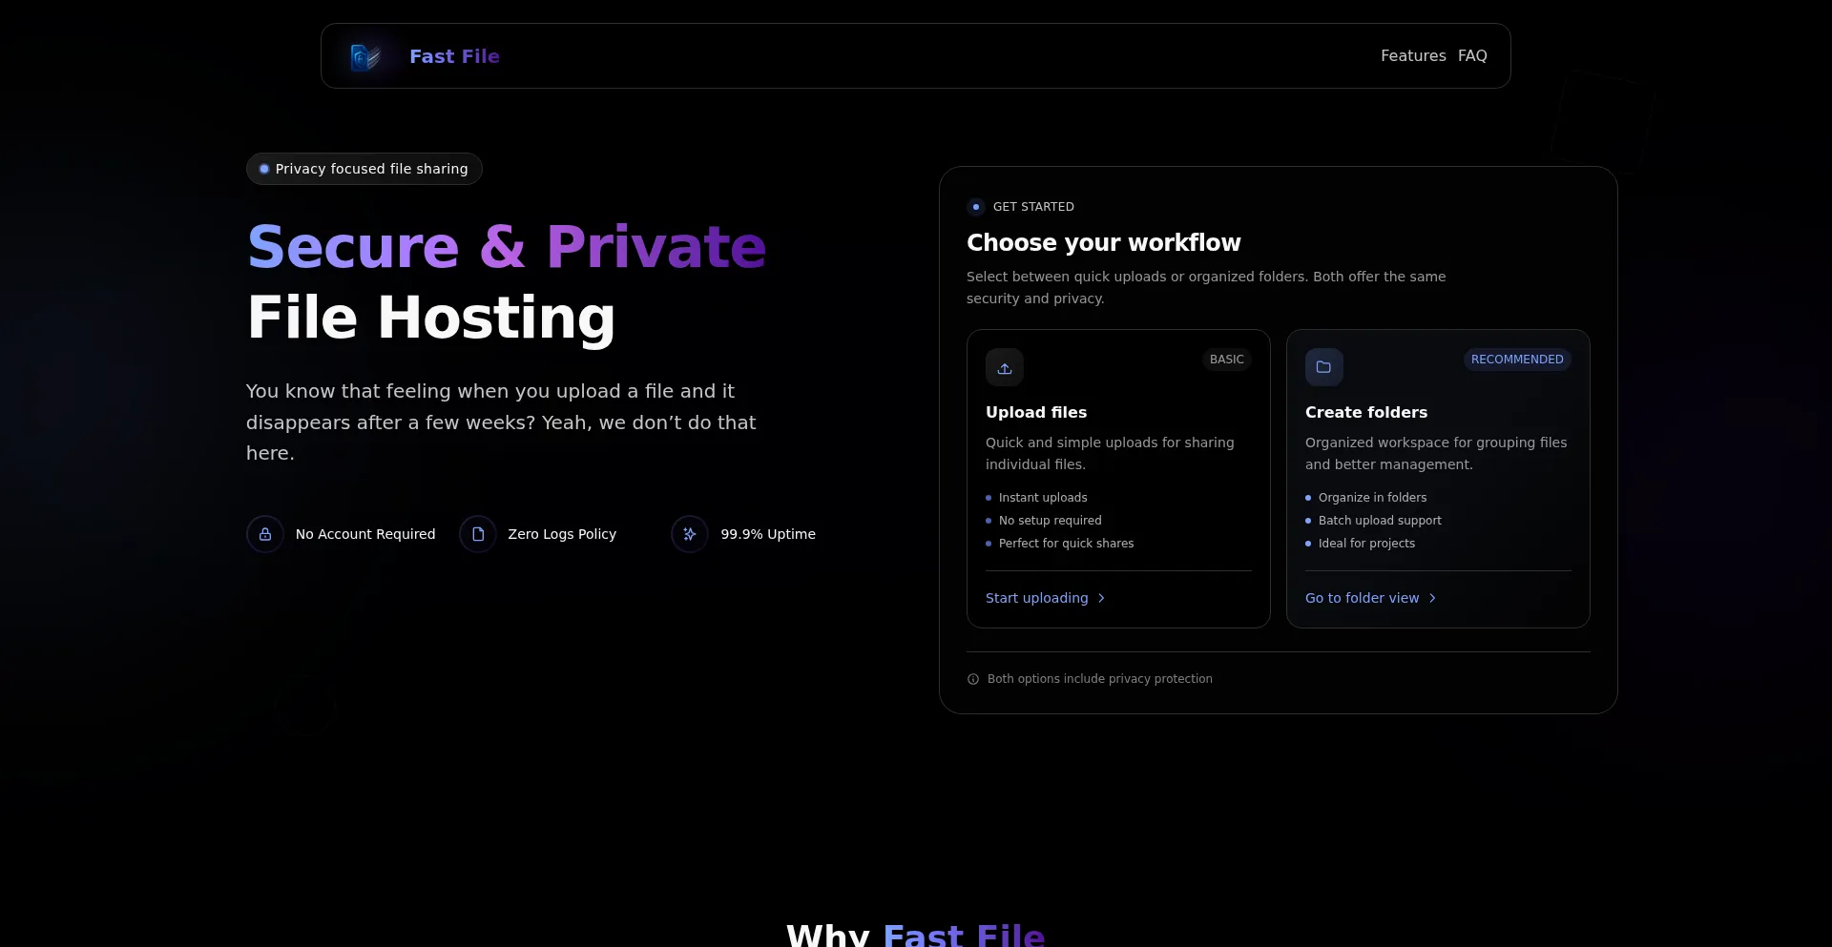Open the FAQ nav link
The width and height of the screenshot is (1832, 947).
pos(1472,56)
